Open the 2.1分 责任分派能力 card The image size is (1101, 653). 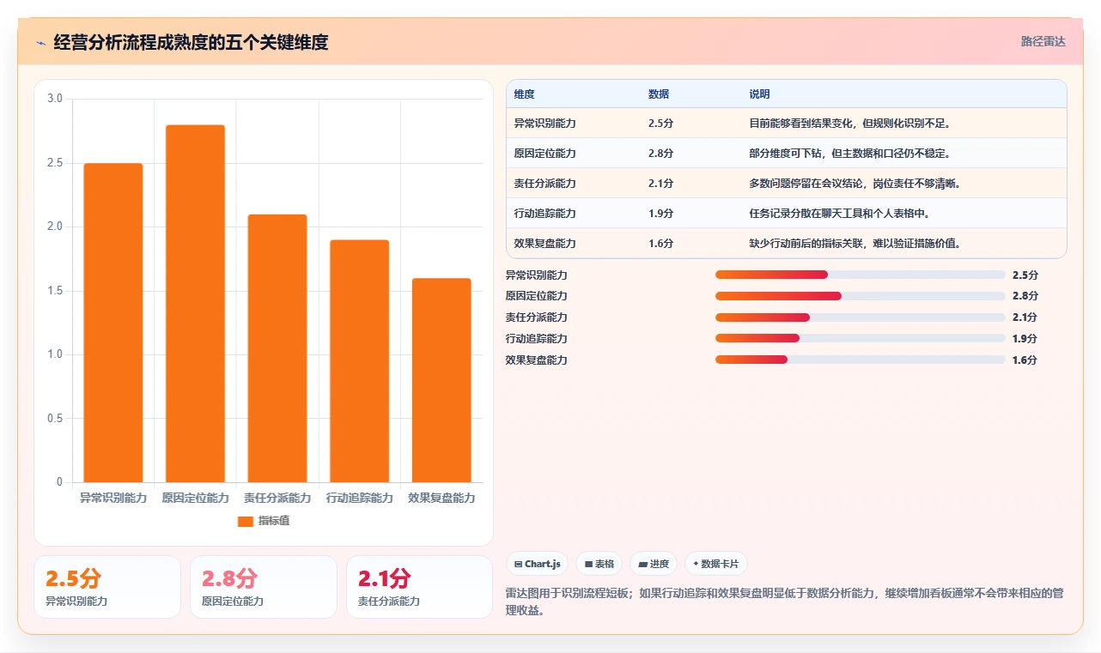pyautogui.click(x=419, y=587)
